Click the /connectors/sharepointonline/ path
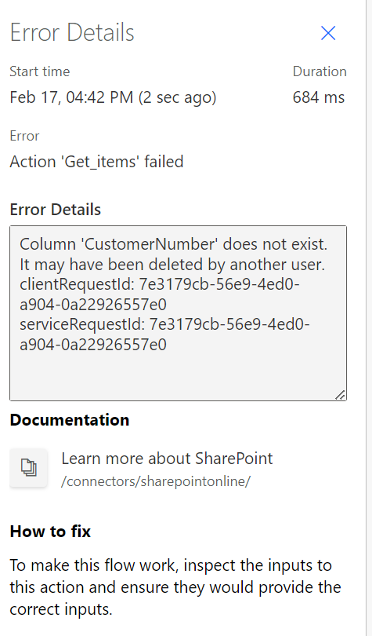This screenshot has width=372, height=636. (156, 481)
